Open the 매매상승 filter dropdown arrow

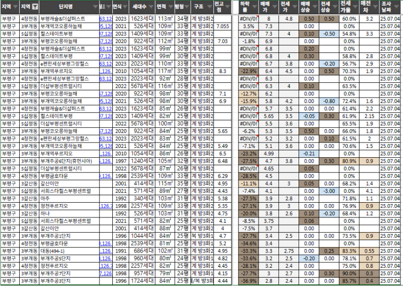pyautogui.click(x=315, y=7)
